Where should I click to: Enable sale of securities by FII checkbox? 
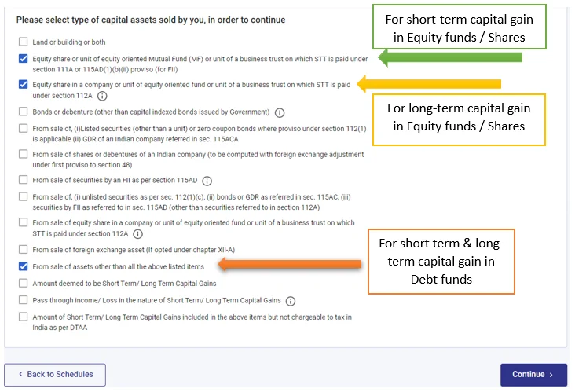(x=24, y=181)
